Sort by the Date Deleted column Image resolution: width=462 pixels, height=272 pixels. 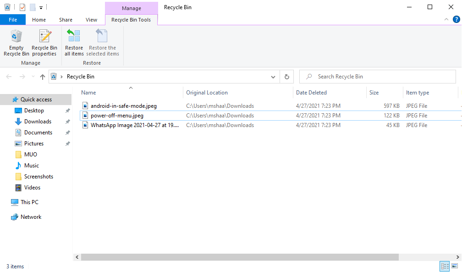pyautogui.click(x=312, y=93)
